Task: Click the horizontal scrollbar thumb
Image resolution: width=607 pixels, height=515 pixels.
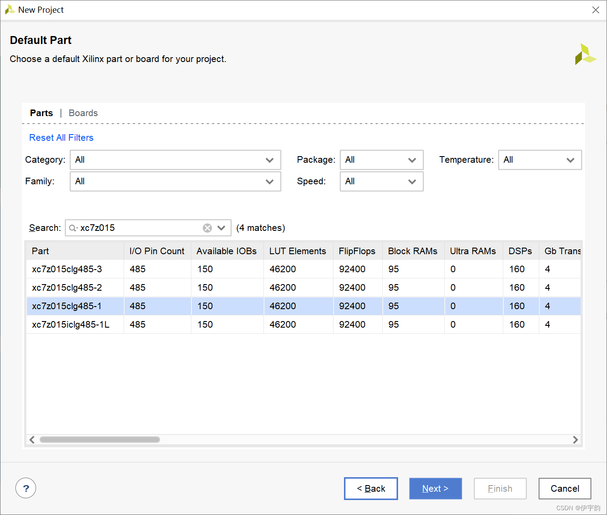Action: tap(100, 440)
